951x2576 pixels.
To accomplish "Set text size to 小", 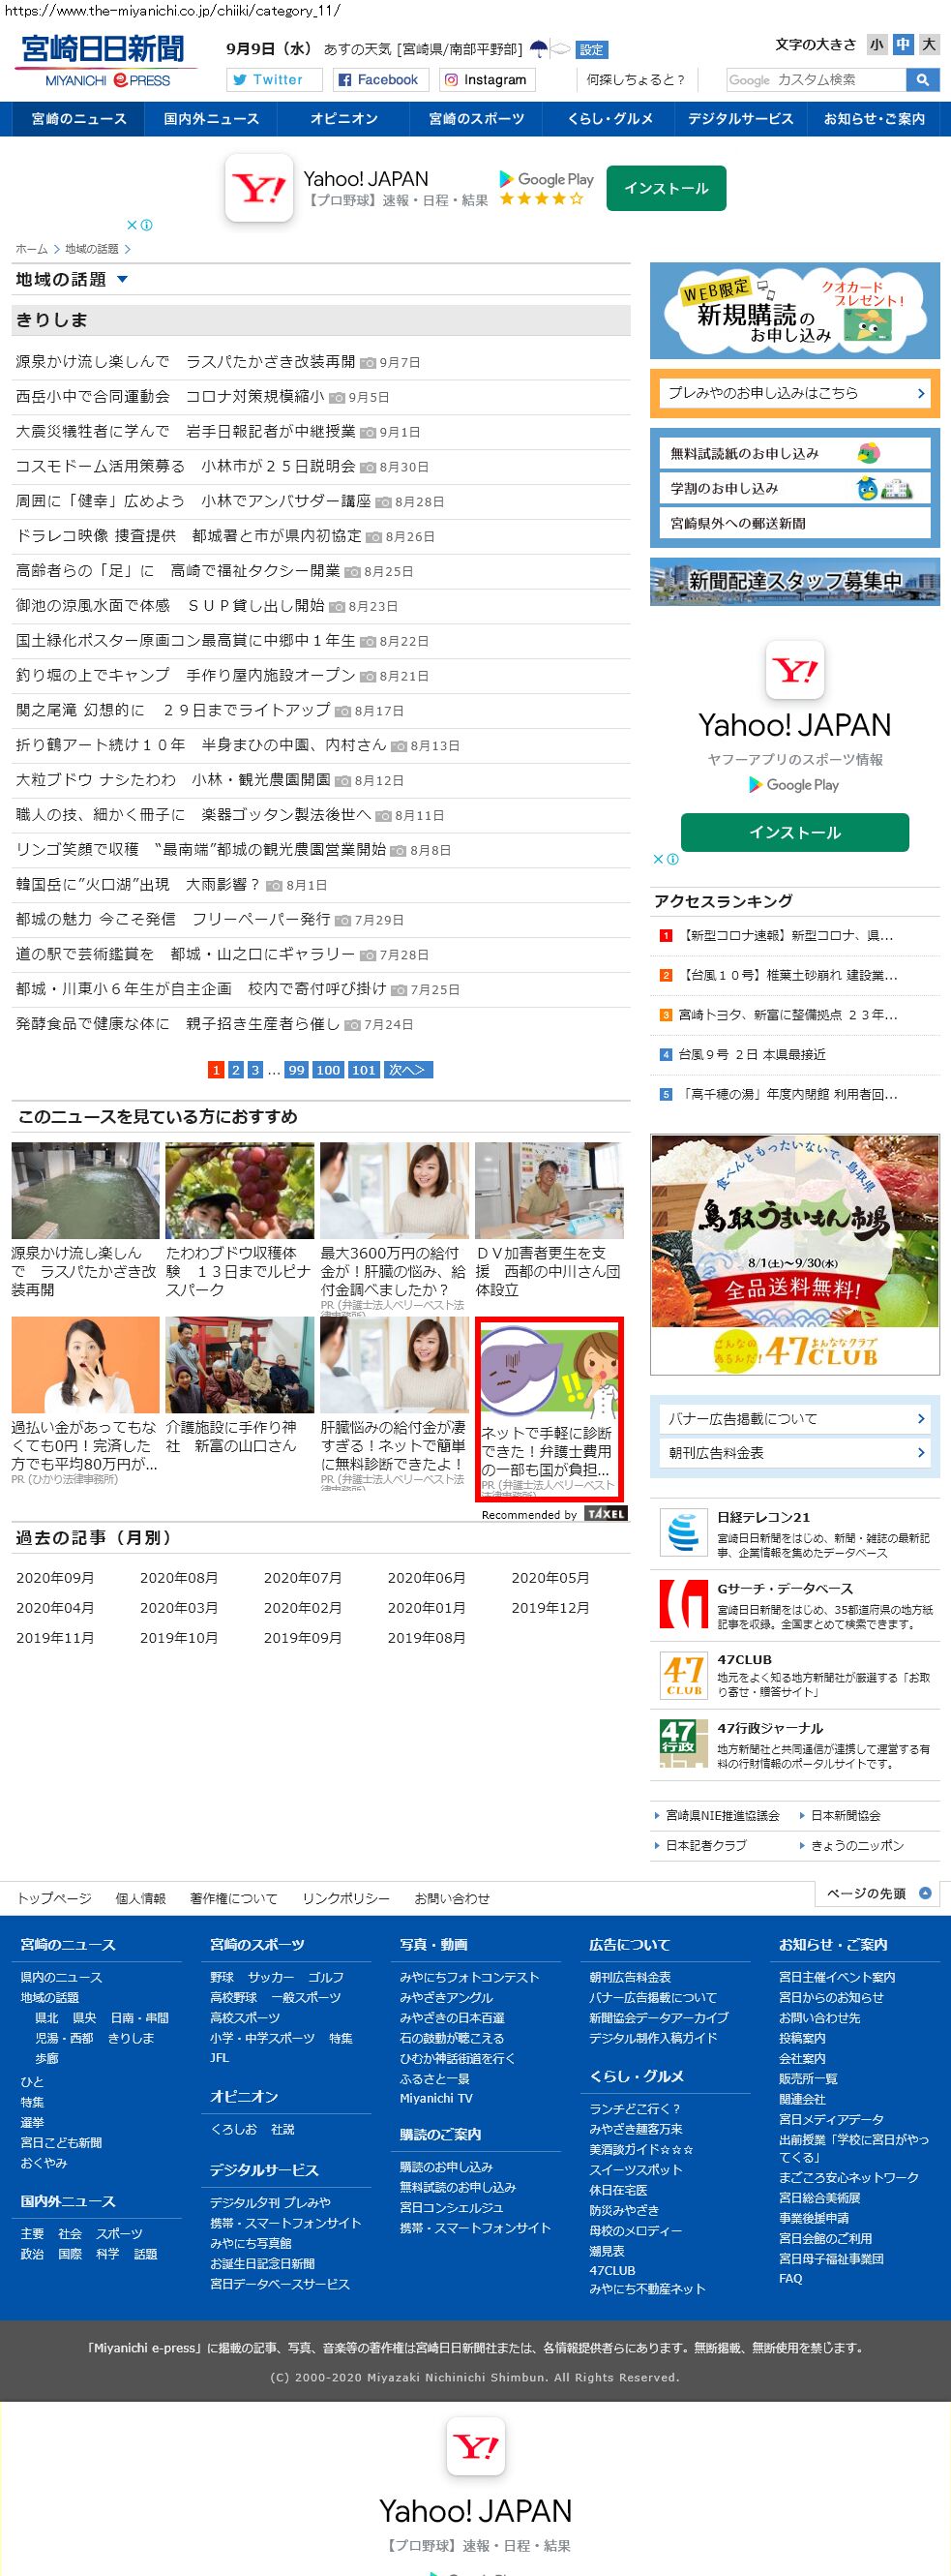I will [877, 44].
